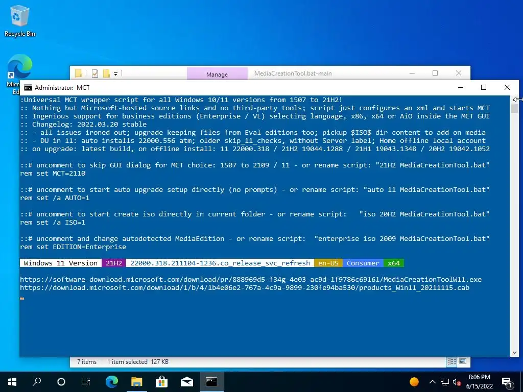Open Microsoft Store from the taskbar
Viewport: 523px width, 392px height.
pos(161,382)
